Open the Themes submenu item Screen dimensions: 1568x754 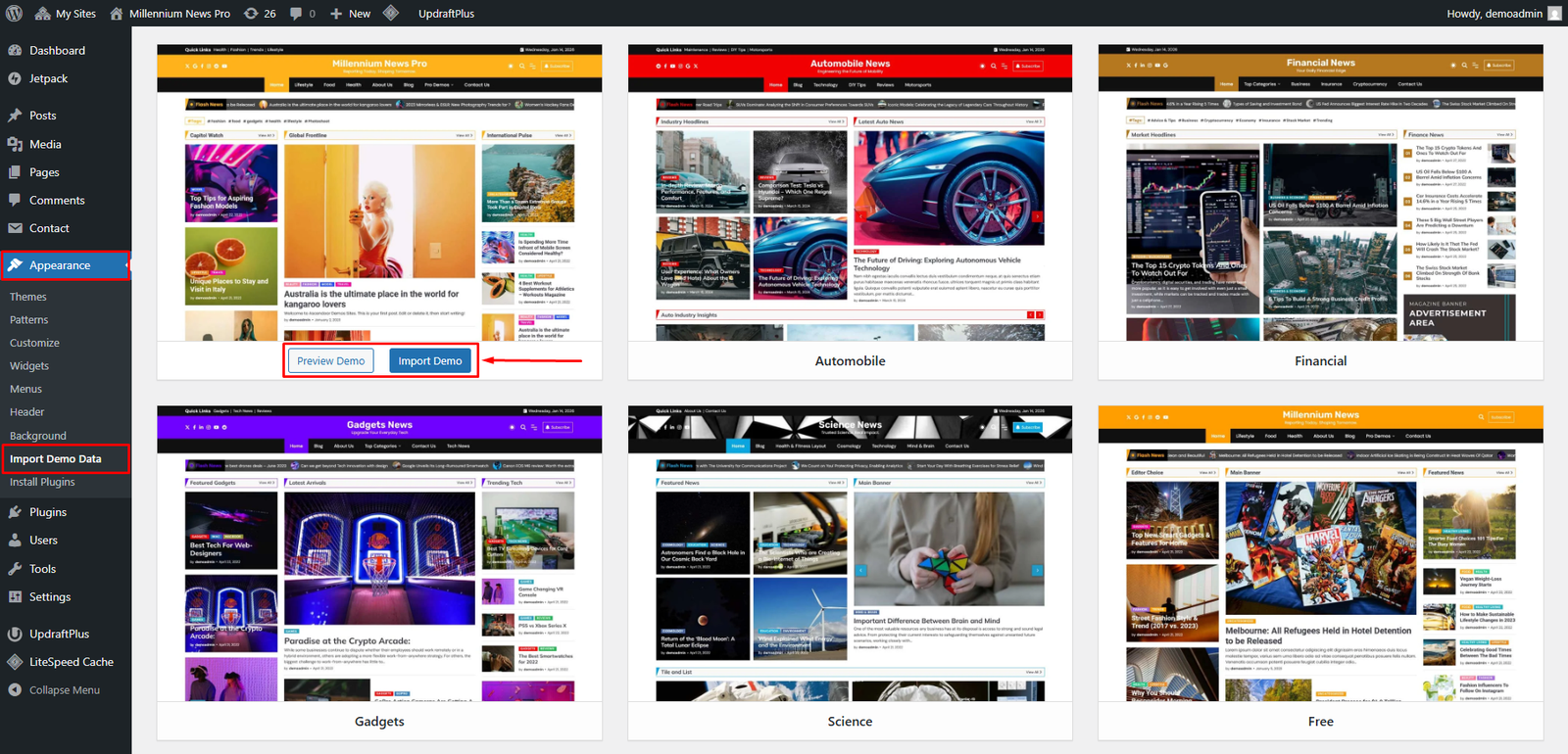click(28, 297)
